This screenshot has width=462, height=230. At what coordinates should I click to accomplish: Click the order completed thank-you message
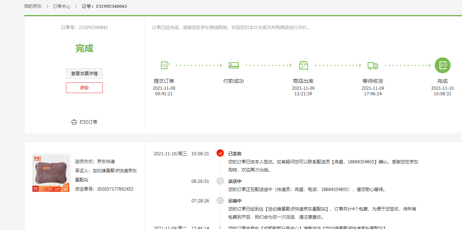point(231,28)
